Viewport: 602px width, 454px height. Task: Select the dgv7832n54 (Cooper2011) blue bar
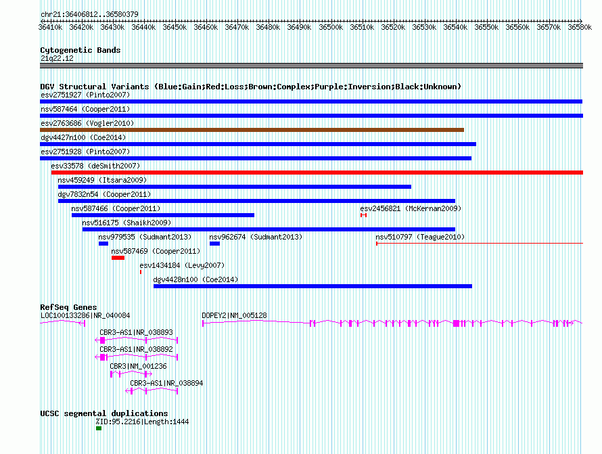pos(256,201)
